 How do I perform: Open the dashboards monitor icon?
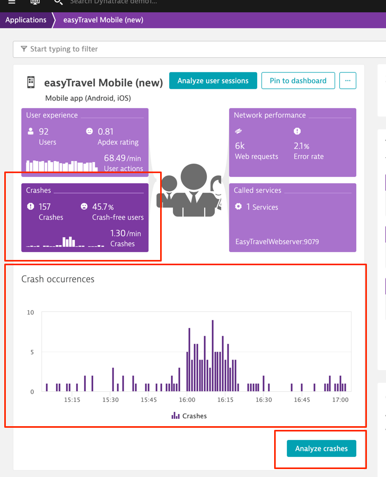tap(35, 2)
